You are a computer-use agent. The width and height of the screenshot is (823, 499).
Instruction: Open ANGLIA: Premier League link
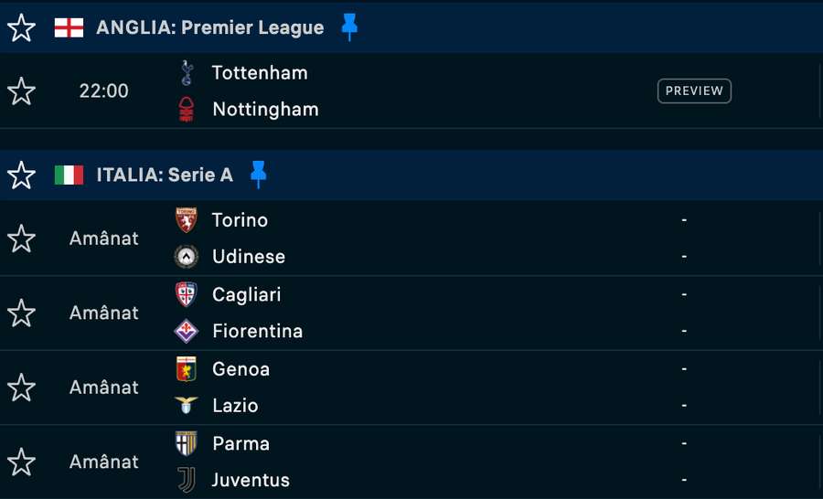(210, 27)
